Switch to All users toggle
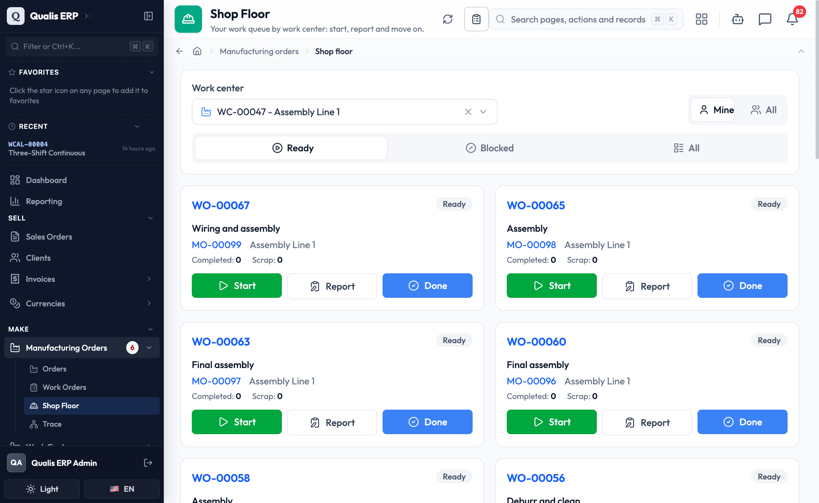 pyautogui.click(x=764, y=110)
